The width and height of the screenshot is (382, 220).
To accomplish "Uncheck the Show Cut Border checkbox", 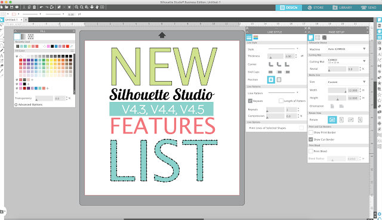I will pyautogui.click(x=311, y=140).
